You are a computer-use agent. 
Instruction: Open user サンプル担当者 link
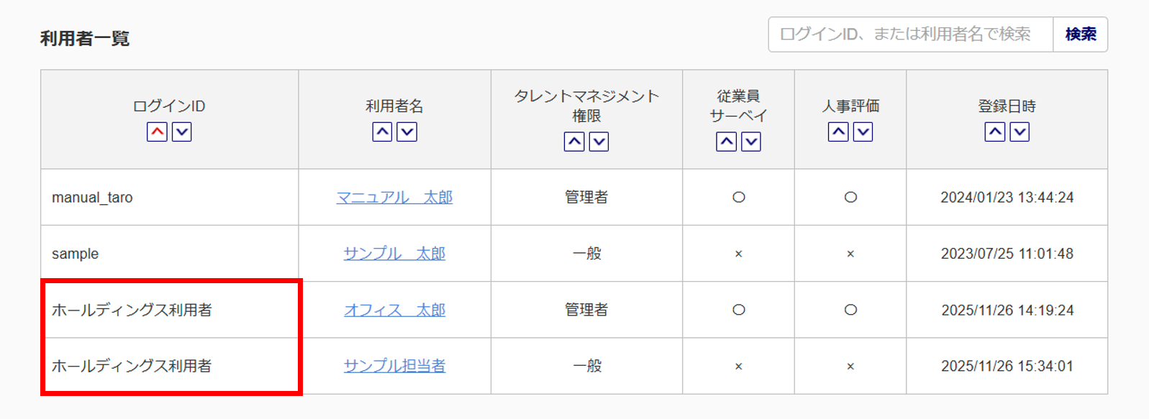(394, 366)
